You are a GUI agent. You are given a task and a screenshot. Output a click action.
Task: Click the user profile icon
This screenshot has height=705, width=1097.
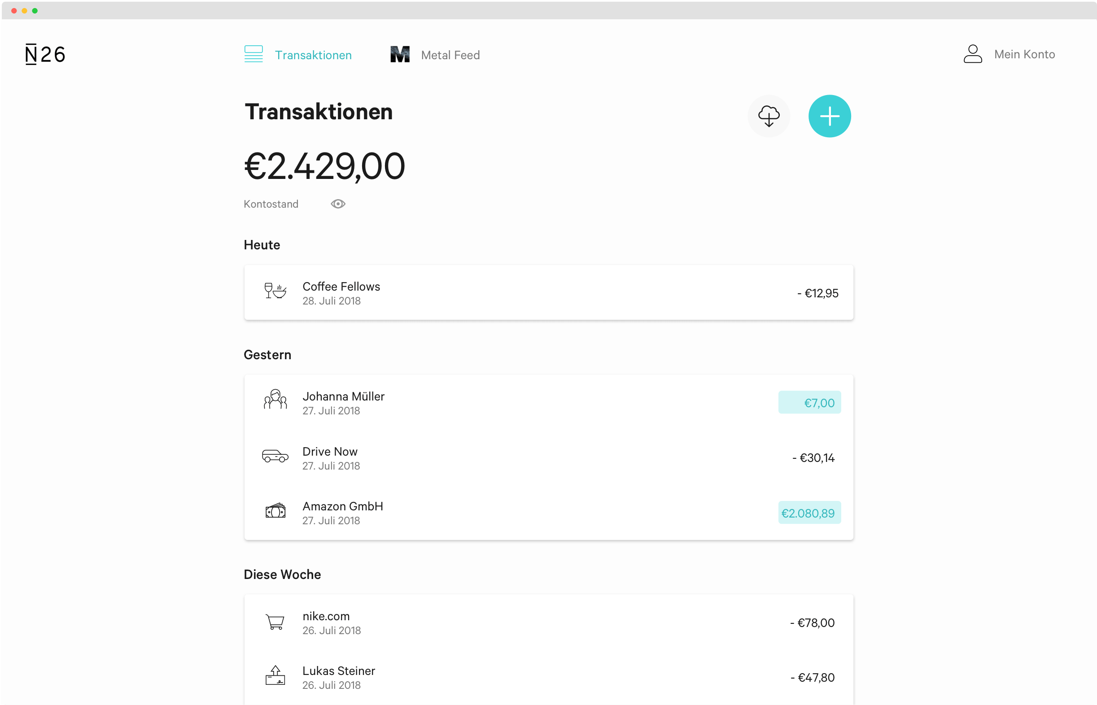click(x=972, y=54)
